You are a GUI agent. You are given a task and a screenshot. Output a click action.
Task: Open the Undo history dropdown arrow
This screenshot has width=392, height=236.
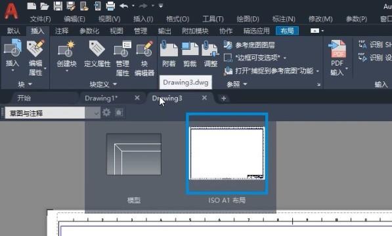[x=133, y=5]
